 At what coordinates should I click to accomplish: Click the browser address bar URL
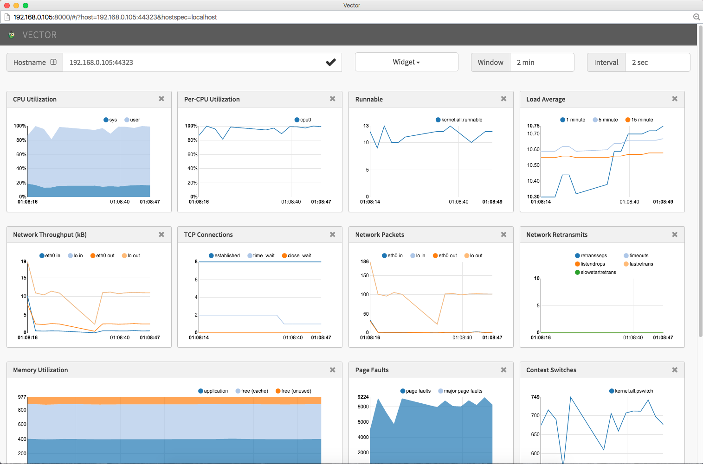pos(115,17)
